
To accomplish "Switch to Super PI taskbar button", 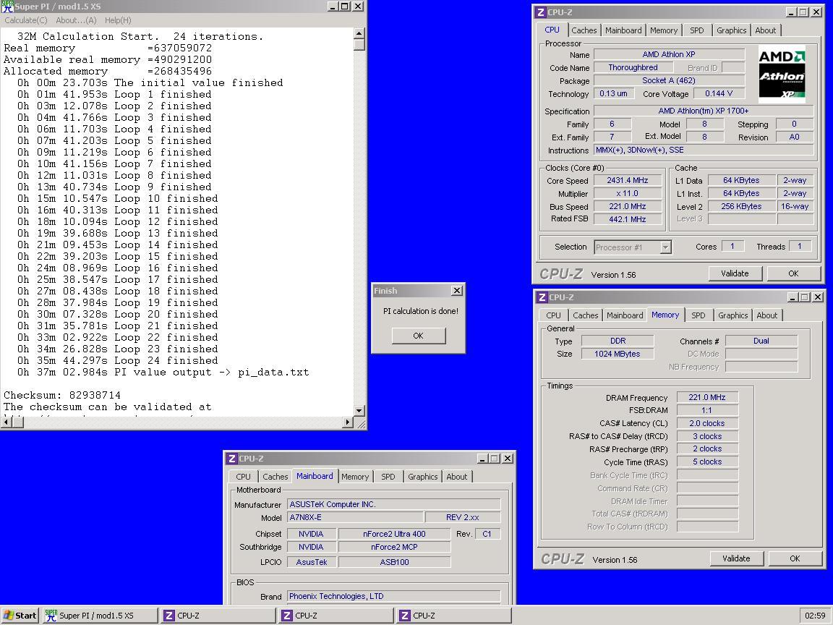I will (100, 616).
